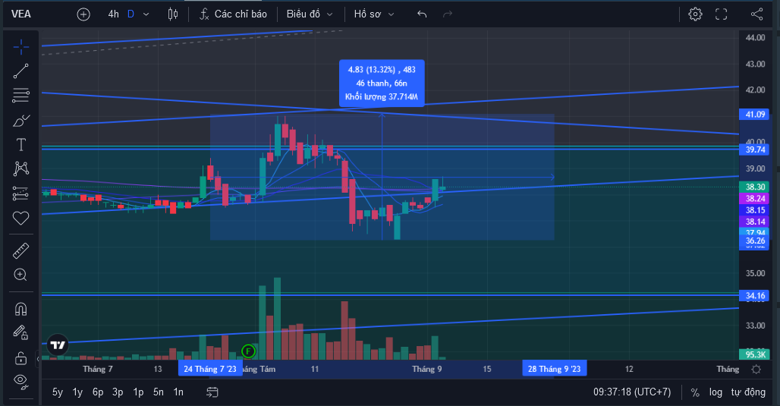This screenshot has height=406, width=780.
Task: Open the Biểu đồ dropdown menu
Action: click(x=310, y=14)
